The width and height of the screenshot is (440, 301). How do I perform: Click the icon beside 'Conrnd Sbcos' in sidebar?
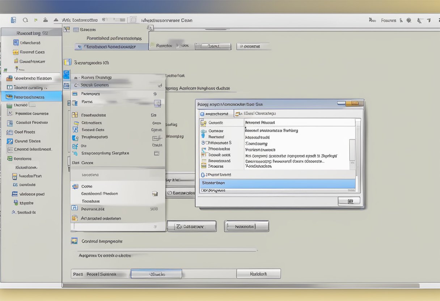click(9, 141)
